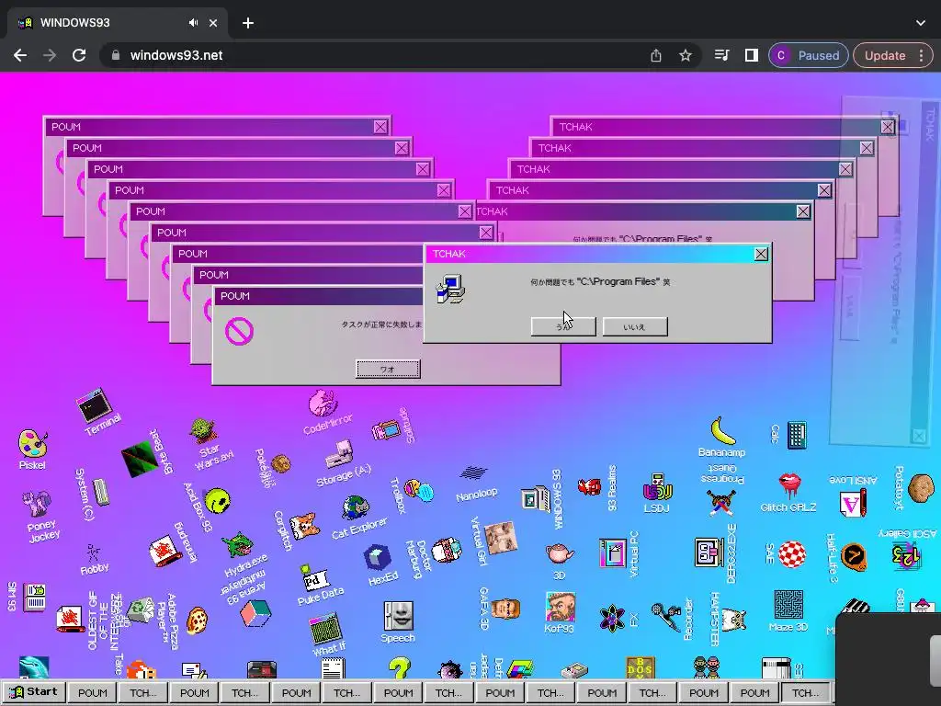Open the 3D teapot icon

point(560,552)
